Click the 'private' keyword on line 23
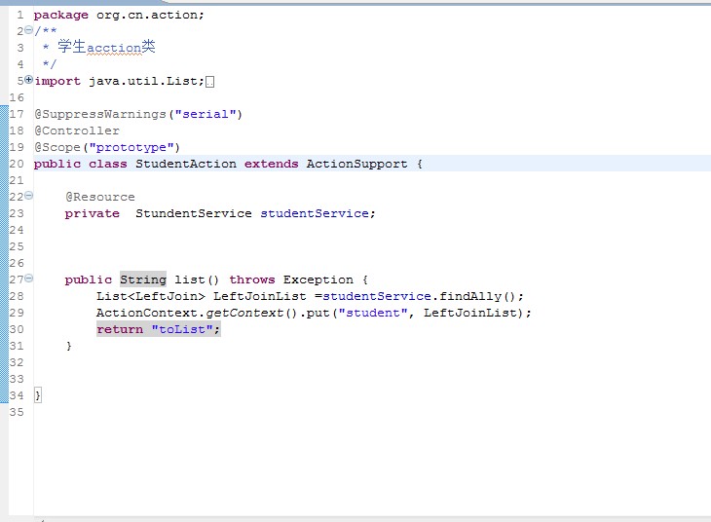The width and height of the screenshot is (711, 522). [x=93, y=213]
